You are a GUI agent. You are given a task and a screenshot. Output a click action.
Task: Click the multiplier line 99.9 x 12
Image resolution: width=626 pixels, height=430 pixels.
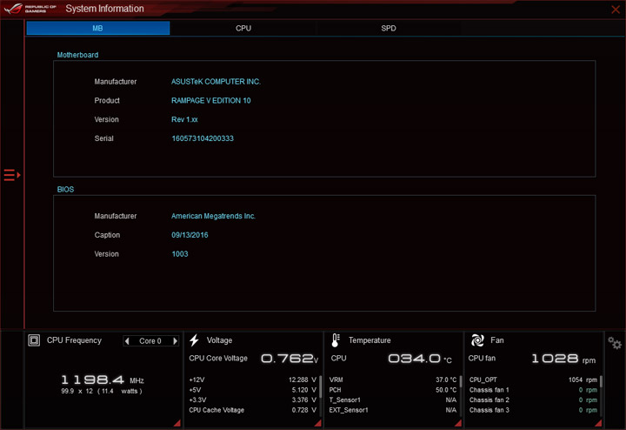[77, 391]
